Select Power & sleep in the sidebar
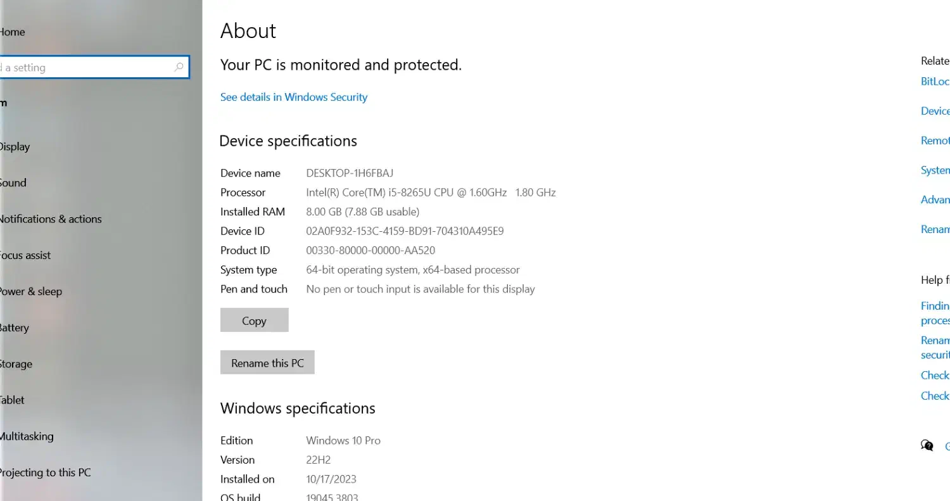 tap(31, 291)
